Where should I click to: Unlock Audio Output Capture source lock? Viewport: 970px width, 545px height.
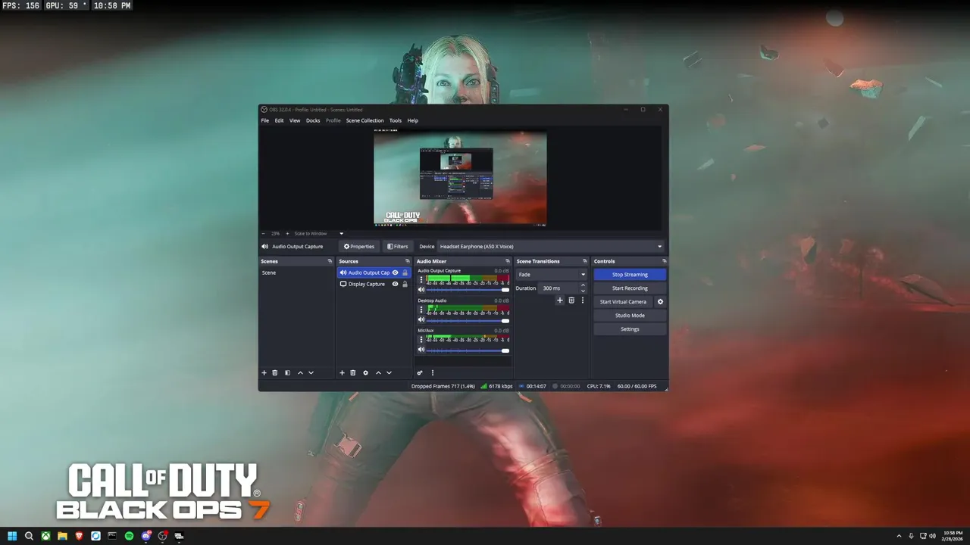coord(405,272)
